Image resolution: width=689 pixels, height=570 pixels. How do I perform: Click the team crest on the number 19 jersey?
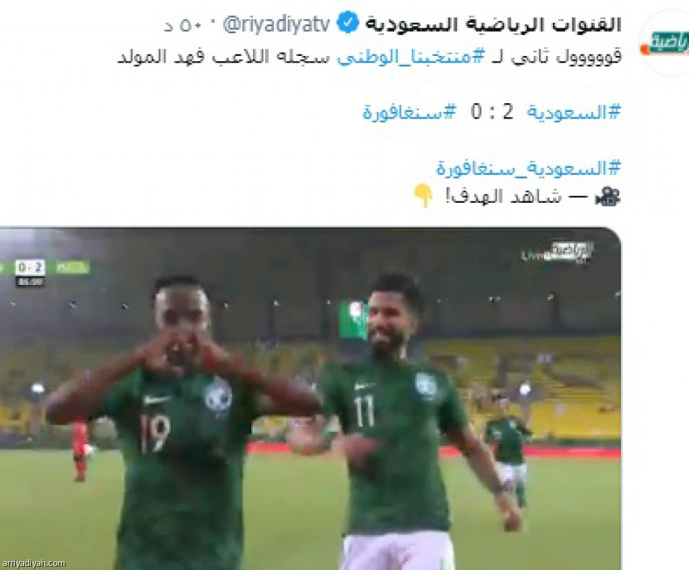tap(218, 395)
